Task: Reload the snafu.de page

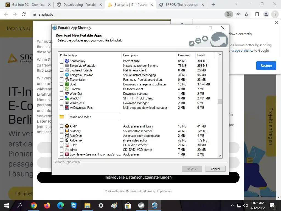Action: click(x=24, y=14)
